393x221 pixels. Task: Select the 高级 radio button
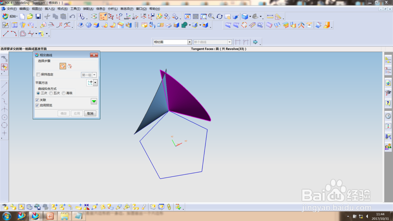[x=64, y=93]
